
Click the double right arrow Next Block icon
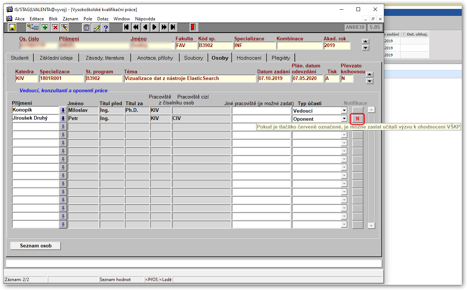point(164,27)
